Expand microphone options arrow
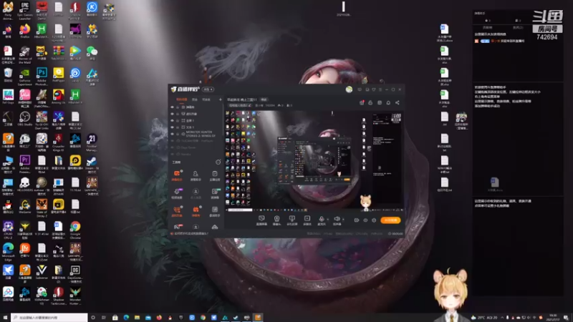 point(327,220)
